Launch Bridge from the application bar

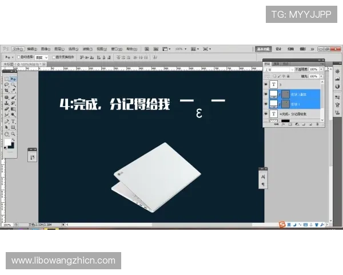click(x=147, y=49)
